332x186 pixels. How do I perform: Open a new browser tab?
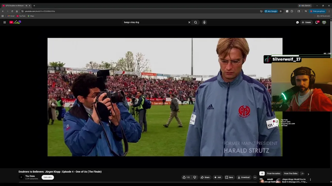(34, 6)
